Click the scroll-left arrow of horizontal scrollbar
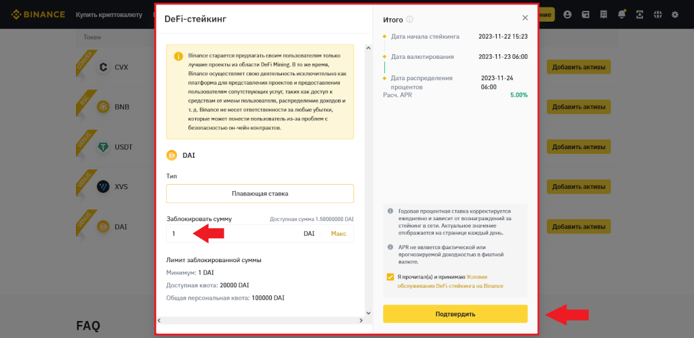Viewport: 694px width, 338px height. click(159, 320)
